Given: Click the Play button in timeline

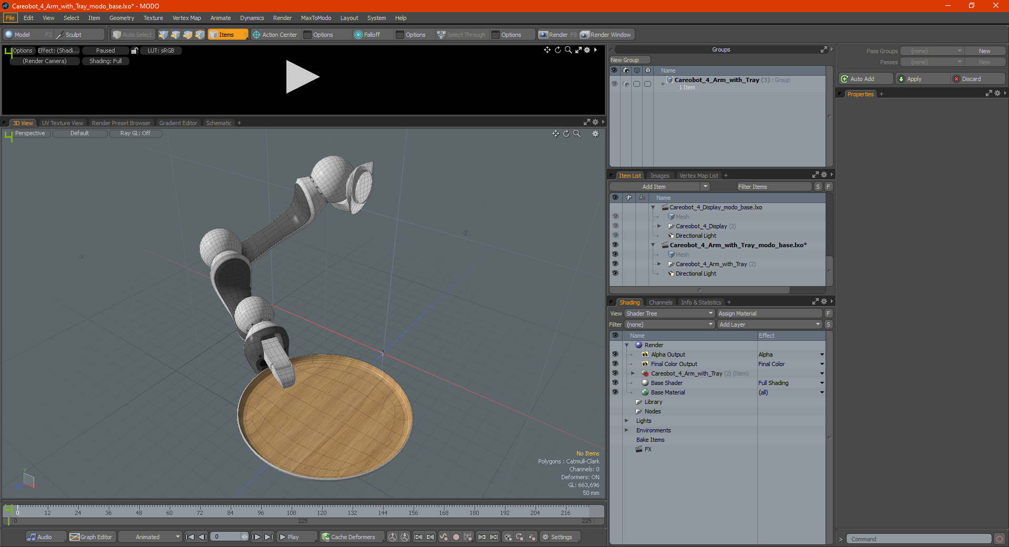Looking at the screenshot, I should coord(296,537).
